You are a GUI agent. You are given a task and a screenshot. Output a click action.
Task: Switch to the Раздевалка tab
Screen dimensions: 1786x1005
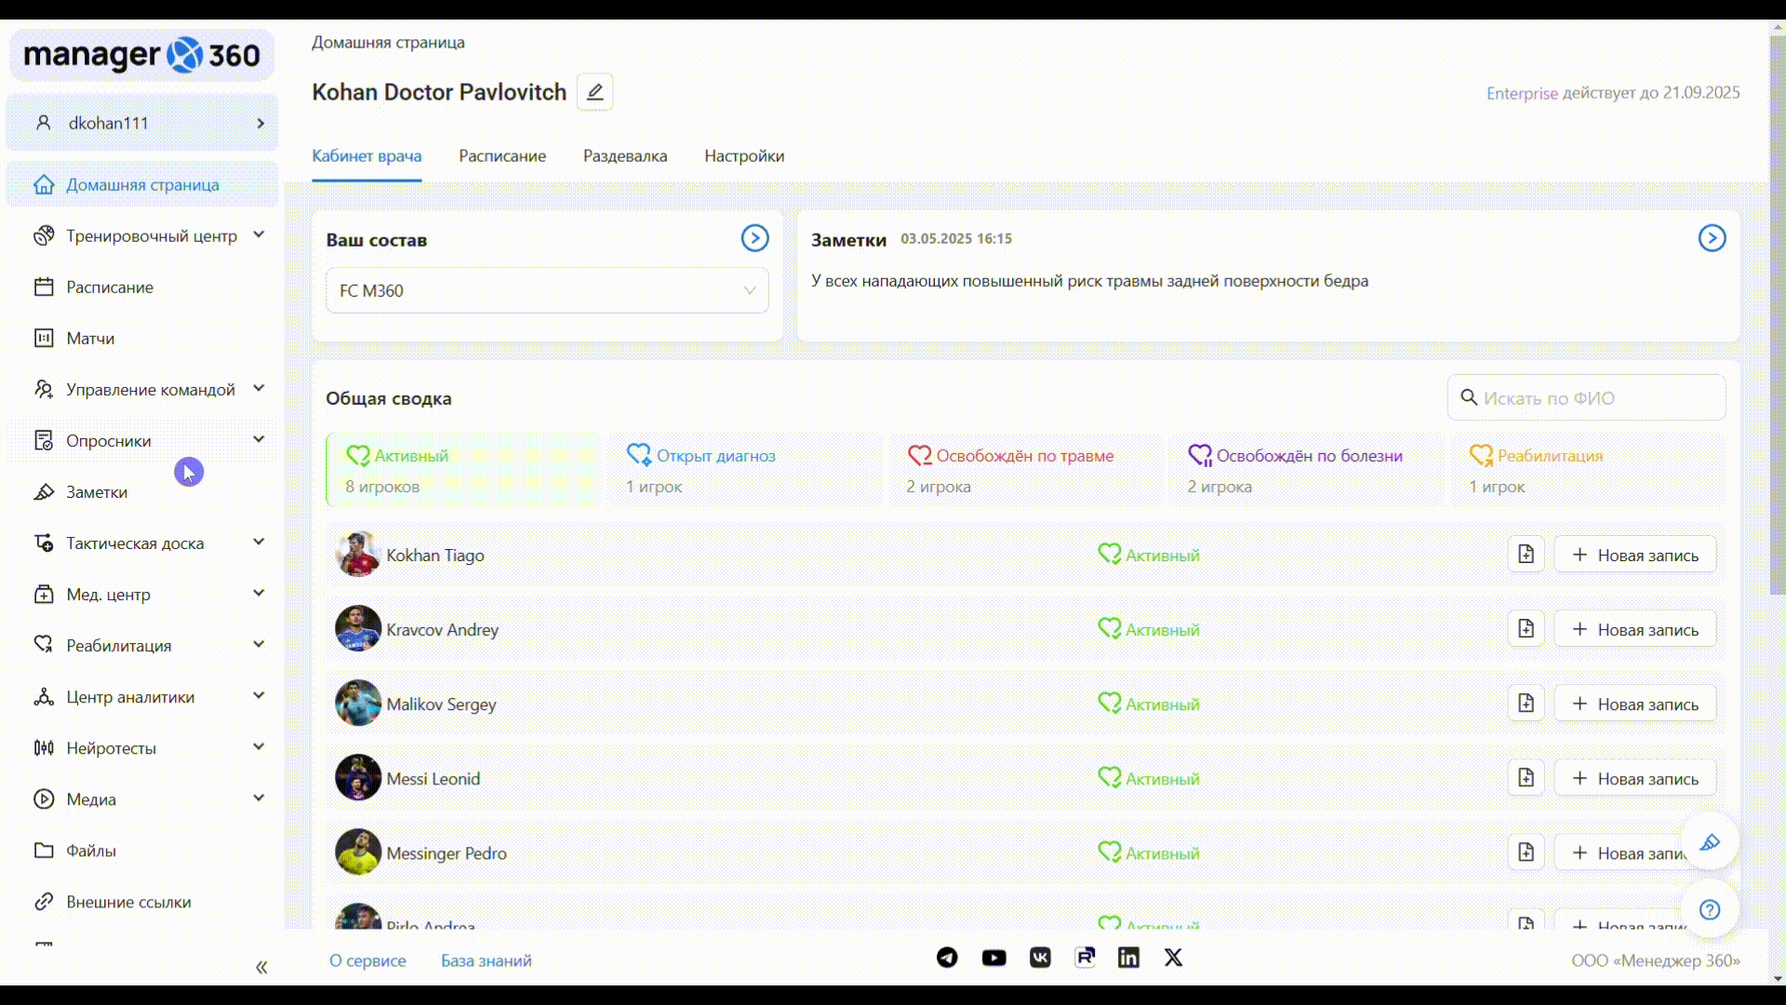tap(625, 155)
